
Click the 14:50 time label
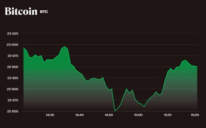pos(109,115)
